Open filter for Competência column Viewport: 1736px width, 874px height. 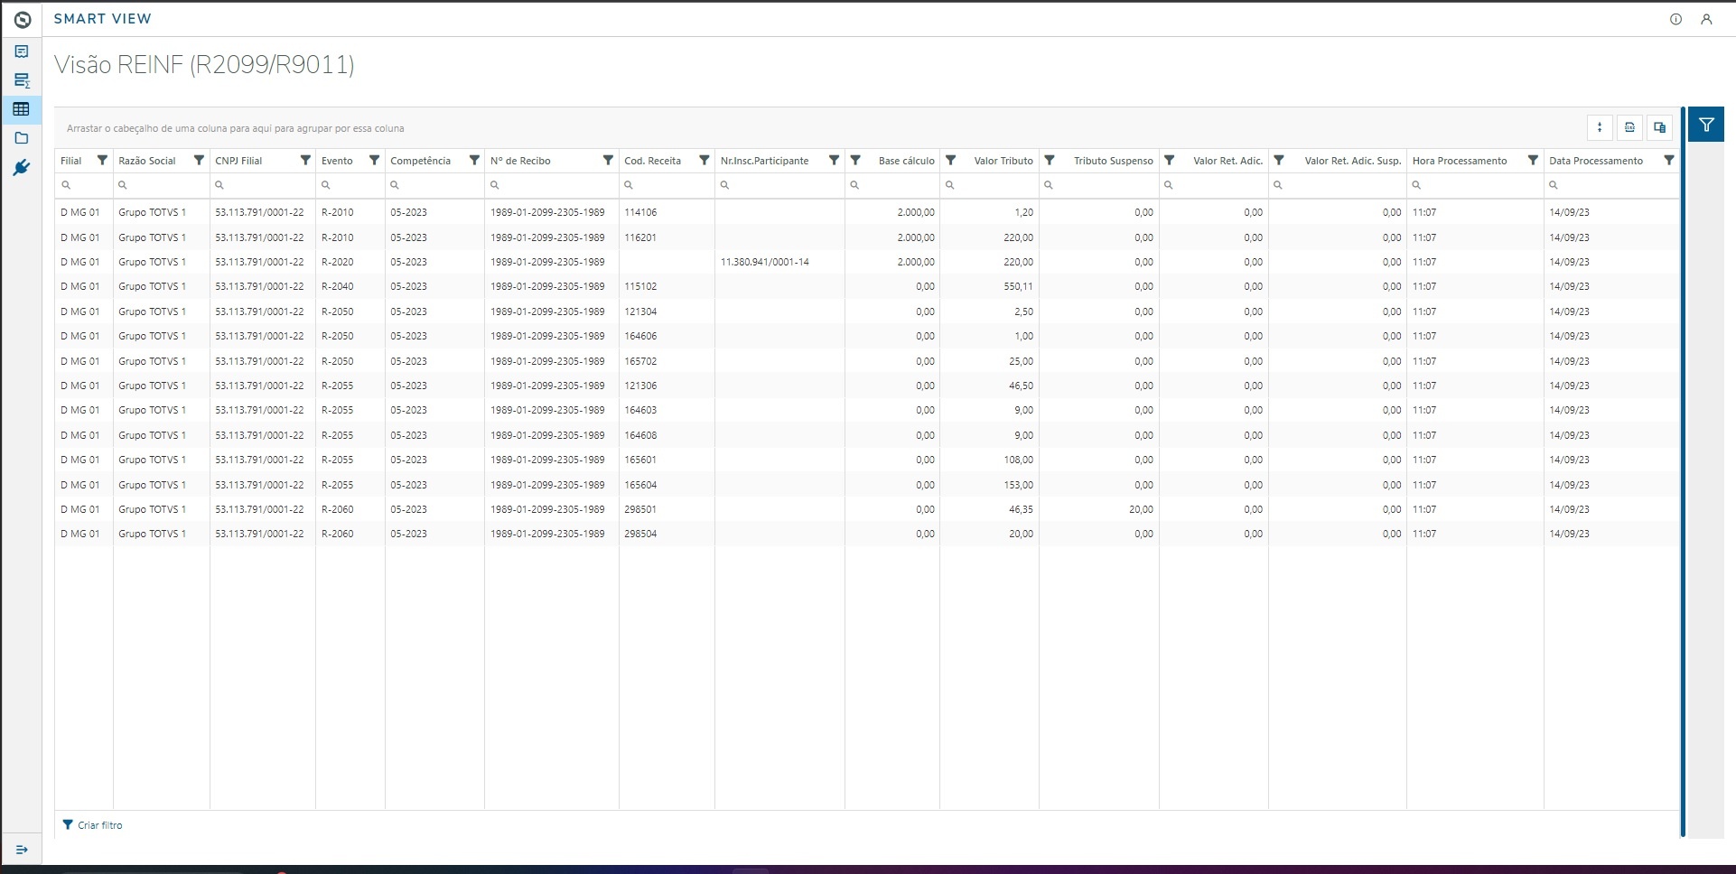click(474, 160)
